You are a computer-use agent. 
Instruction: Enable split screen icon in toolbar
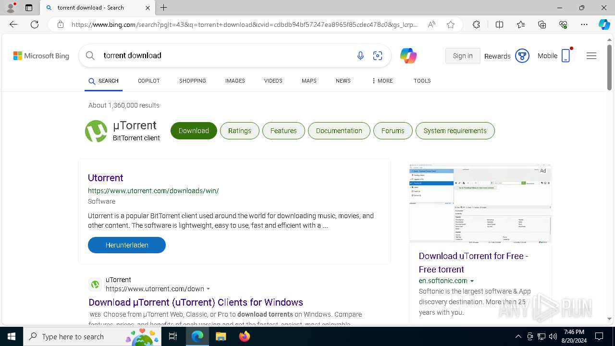point(499,25)
